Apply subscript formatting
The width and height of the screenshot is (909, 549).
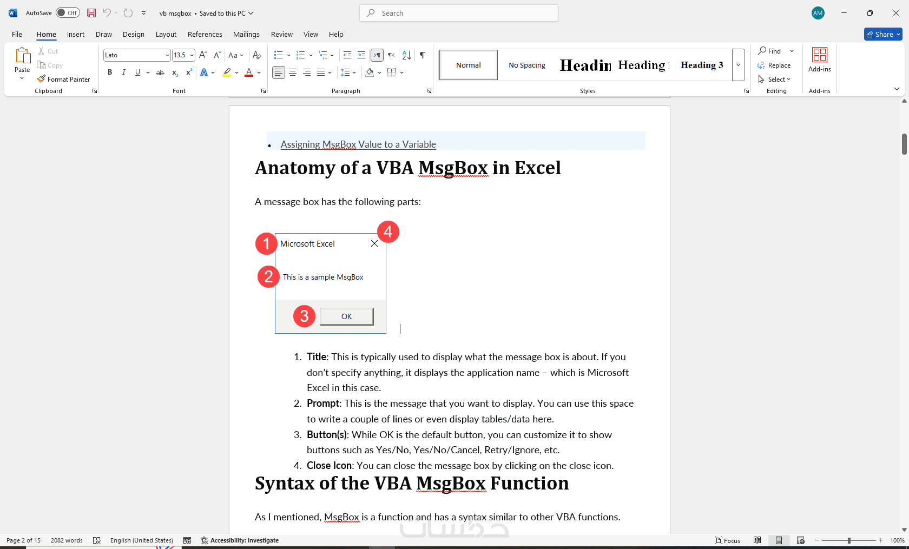[x=175, y=72]
